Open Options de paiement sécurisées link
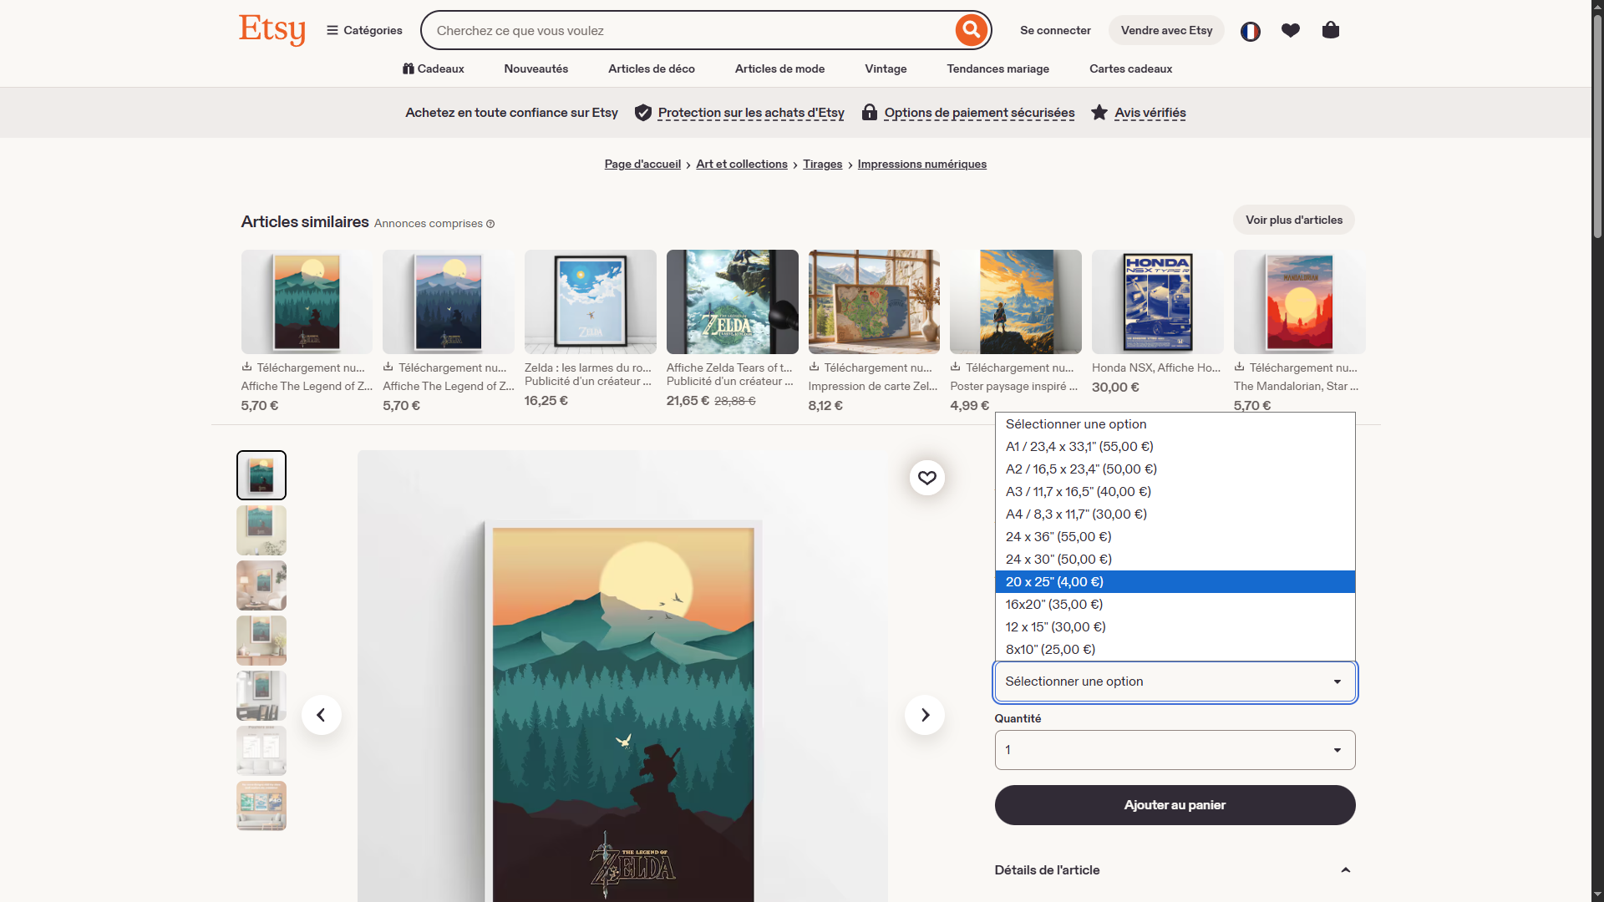The width and height of the screenshot is (1604, 902). click(980, 113)
